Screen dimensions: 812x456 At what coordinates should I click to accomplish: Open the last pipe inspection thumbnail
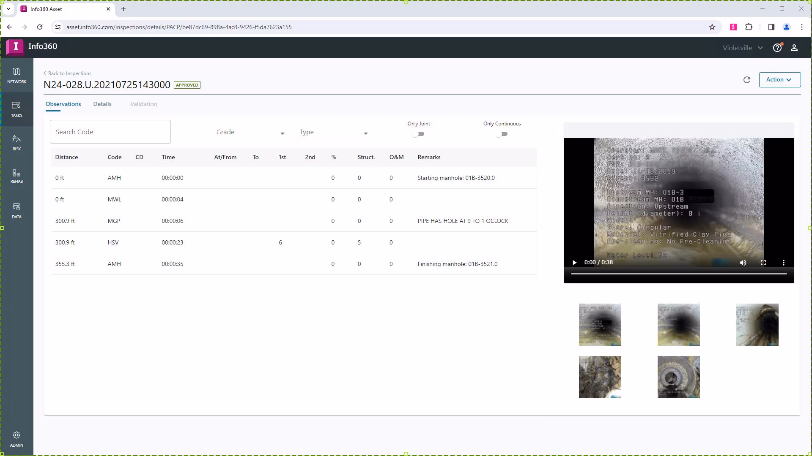678,377
